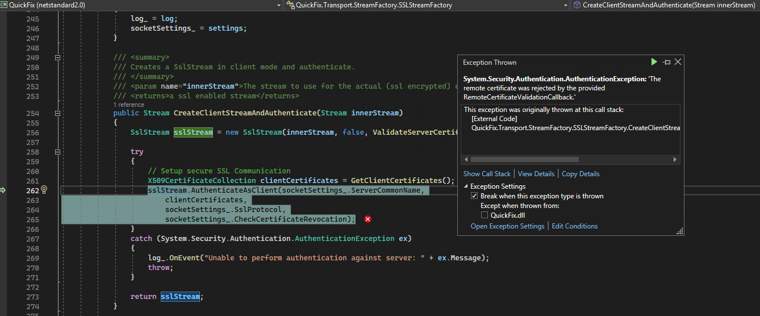Pin the Exception Thrown popup
Screen dimensions: 760x316
[667, 62]
